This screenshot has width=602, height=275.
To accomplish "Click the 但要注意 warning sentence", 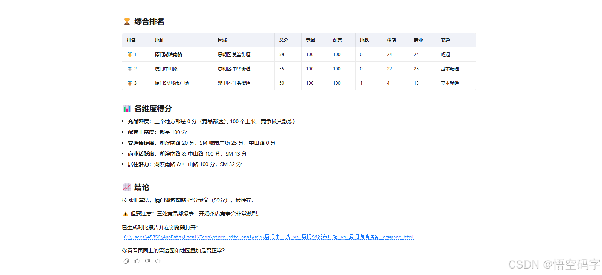I will [195, 214].
